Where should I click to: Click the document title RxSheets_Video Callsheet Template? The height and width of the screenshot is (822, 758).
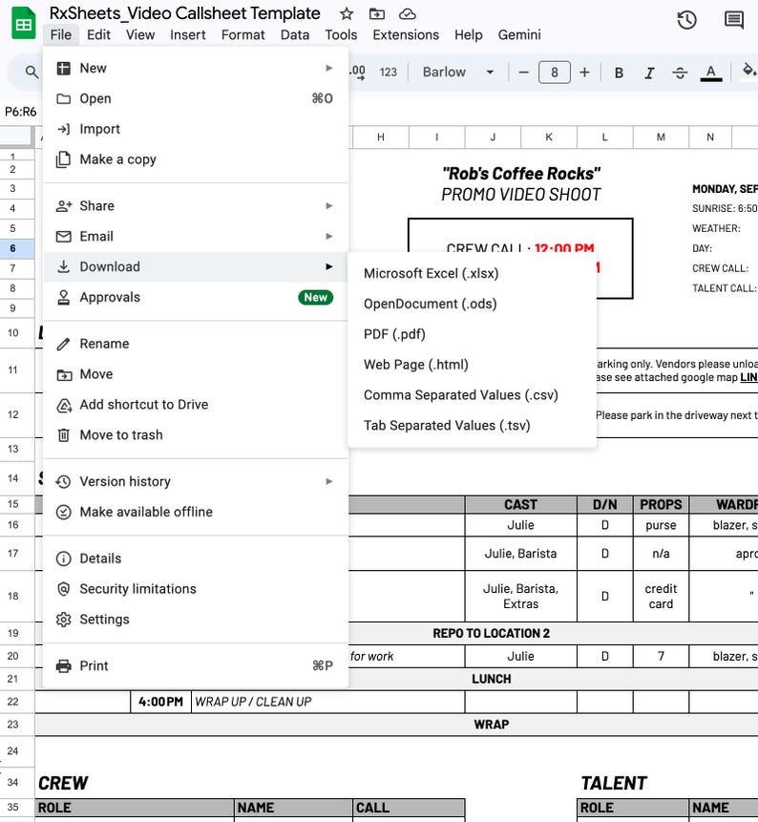(184, 13)
